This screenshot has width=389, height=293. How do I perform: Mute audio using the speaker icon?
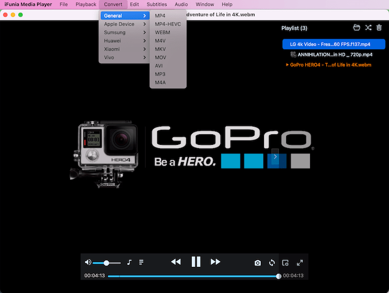88,262
